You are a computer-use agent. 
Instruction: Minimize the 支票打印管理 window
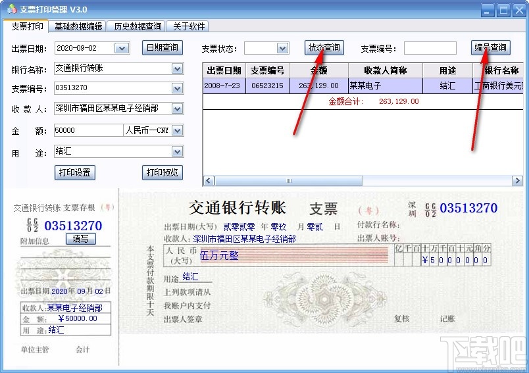tap(487, 10)
